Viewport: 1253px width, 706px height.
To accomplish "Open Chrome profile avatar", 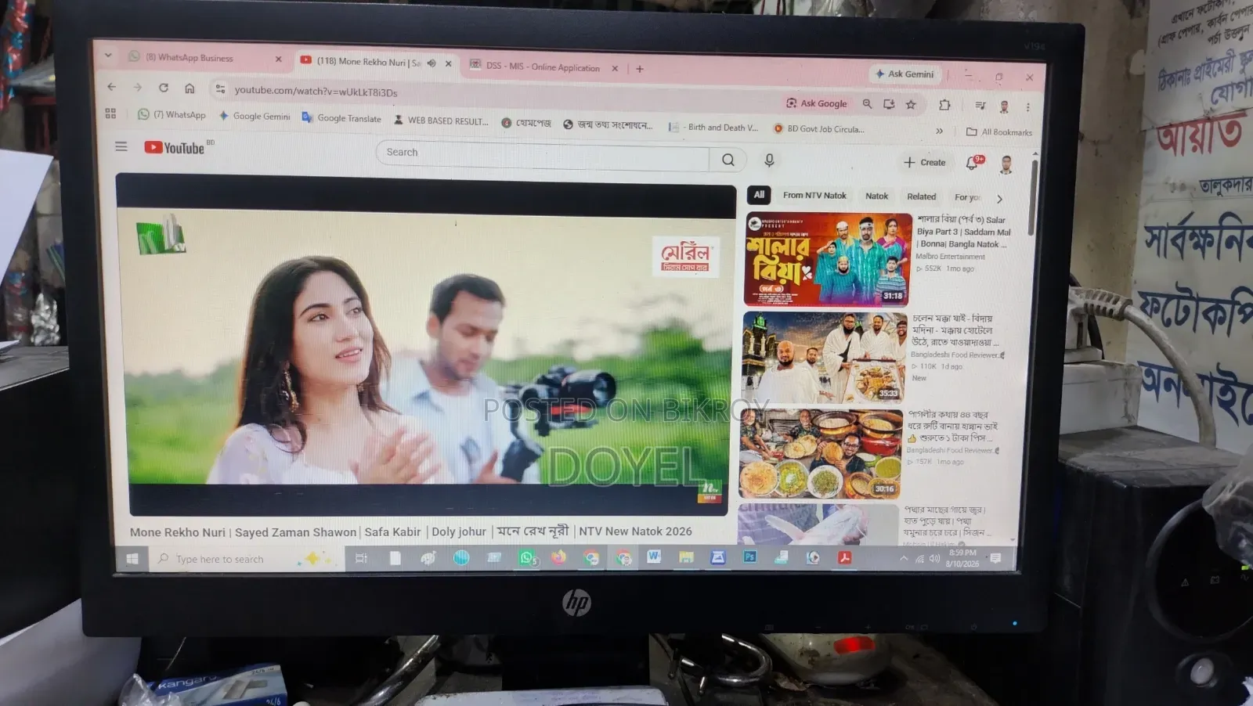I will tap(1004, 106).
